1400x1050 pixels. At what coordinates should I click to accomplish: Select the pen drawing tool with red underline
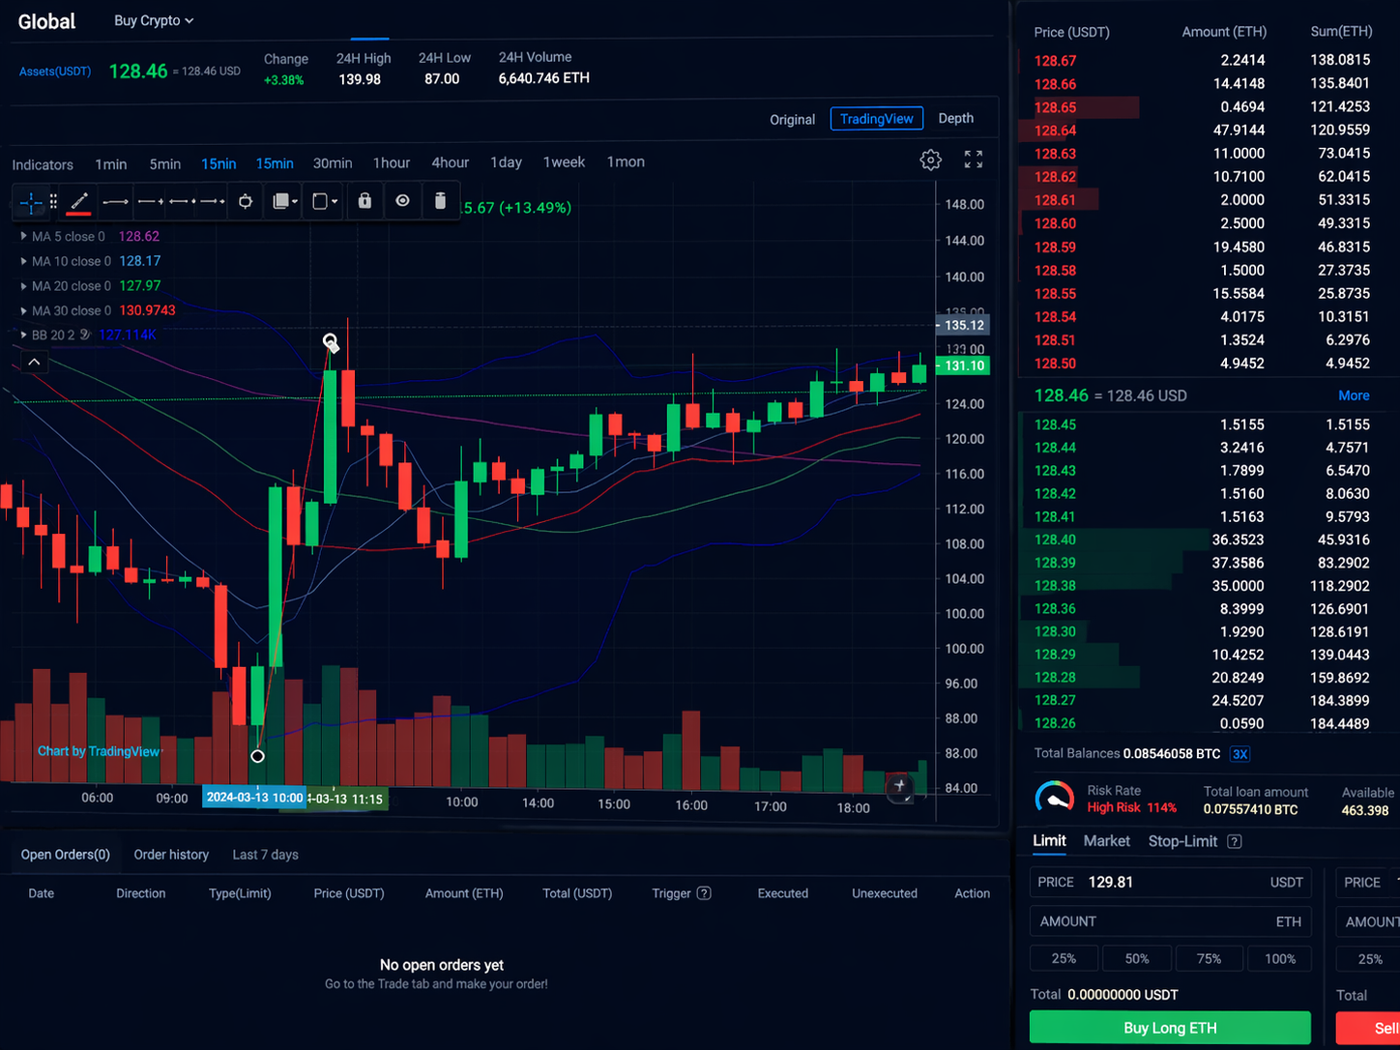pyautogui.click(x=79, y=201)
